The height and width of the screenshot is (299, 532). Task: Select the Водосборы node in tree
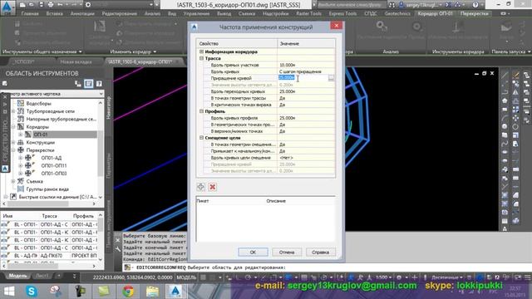39,103
